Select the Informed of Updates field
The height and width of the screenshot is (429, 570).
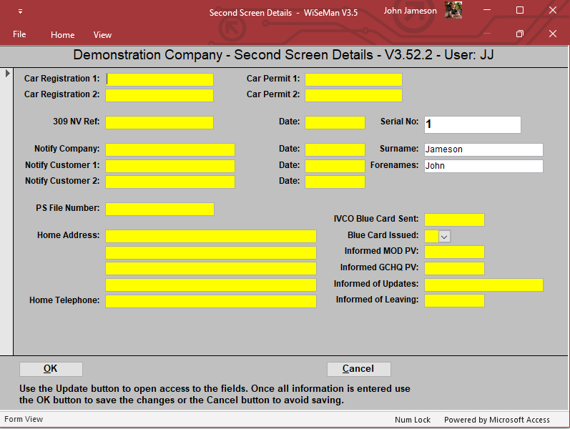483,285
